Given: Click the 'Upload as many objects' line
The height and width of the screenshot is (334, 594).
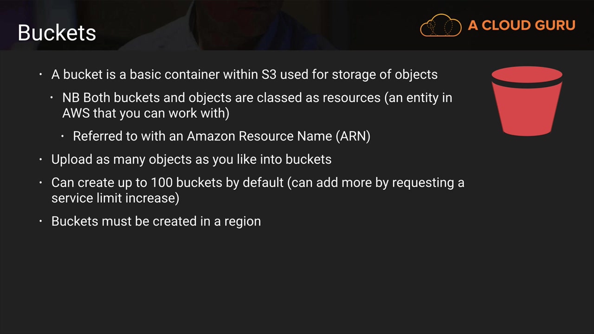Looking at the screenshot, I should click(x=191, y=159).
